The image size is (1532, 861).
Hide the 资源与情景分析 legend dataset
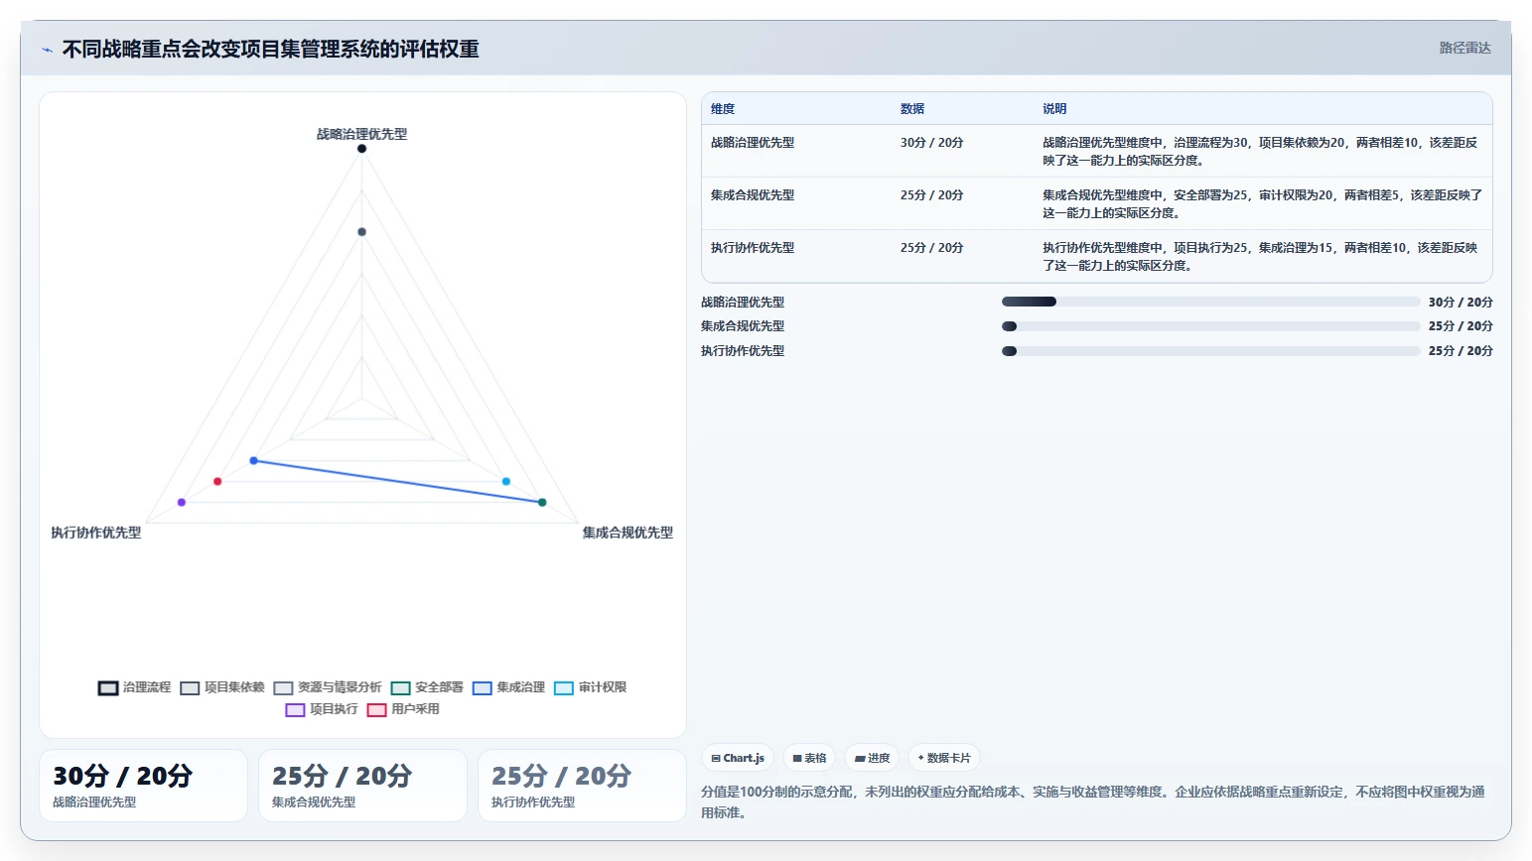[328, 687]
